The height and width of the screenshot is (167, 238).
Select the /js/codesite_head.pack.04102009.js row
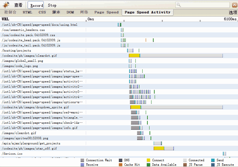(x=119, y=40)
